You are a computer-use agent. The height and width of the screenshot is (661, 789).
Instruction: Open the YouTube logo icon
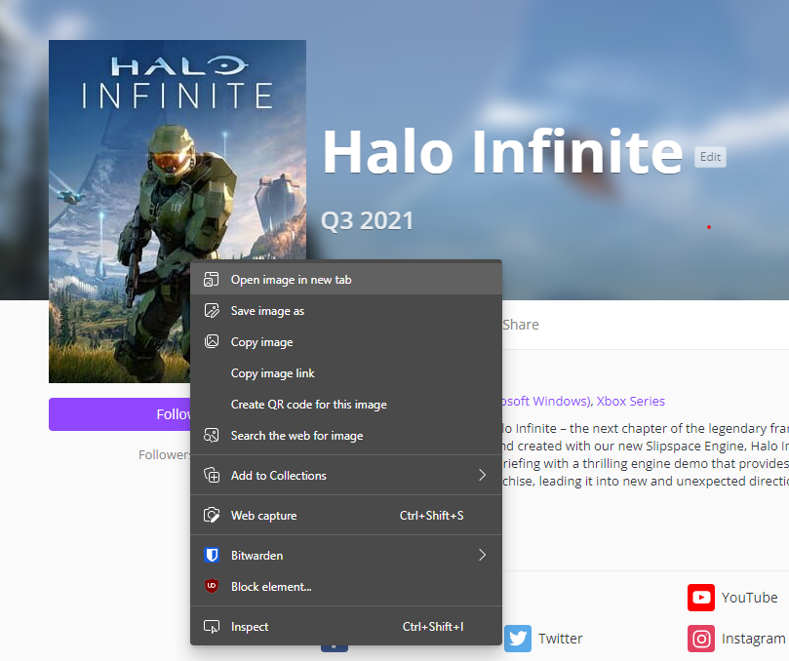pos(701,597)
